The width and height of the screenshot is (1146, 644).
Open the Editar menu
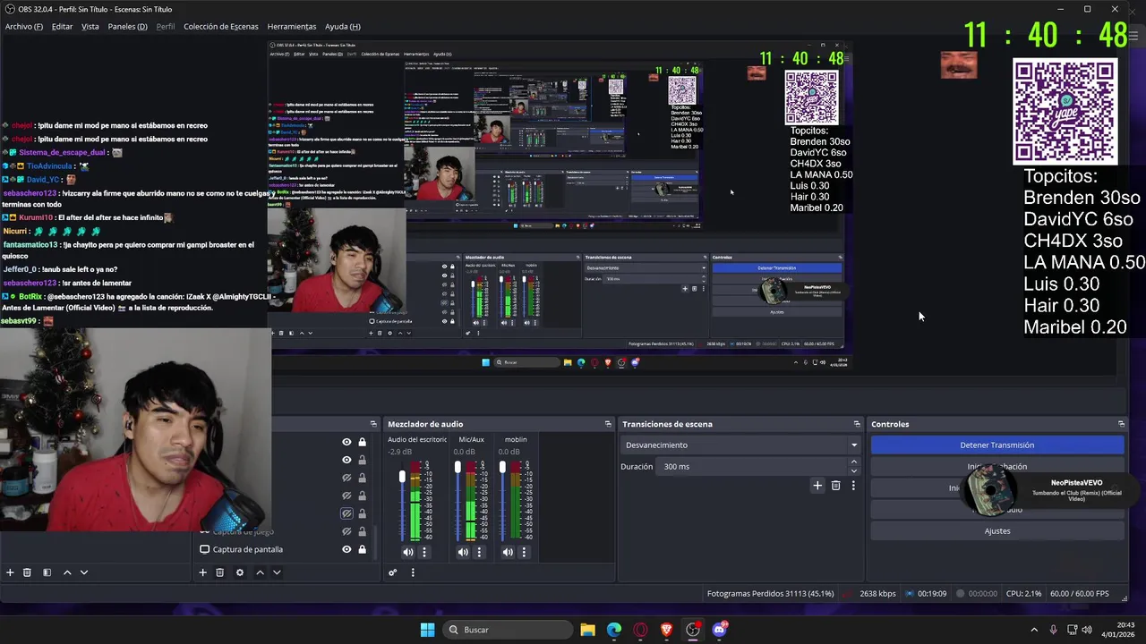62,27
